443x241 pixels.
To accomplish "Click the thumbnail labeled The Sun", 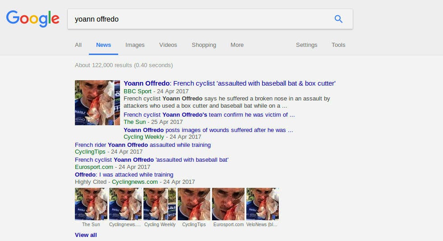I will coord(91,204).
